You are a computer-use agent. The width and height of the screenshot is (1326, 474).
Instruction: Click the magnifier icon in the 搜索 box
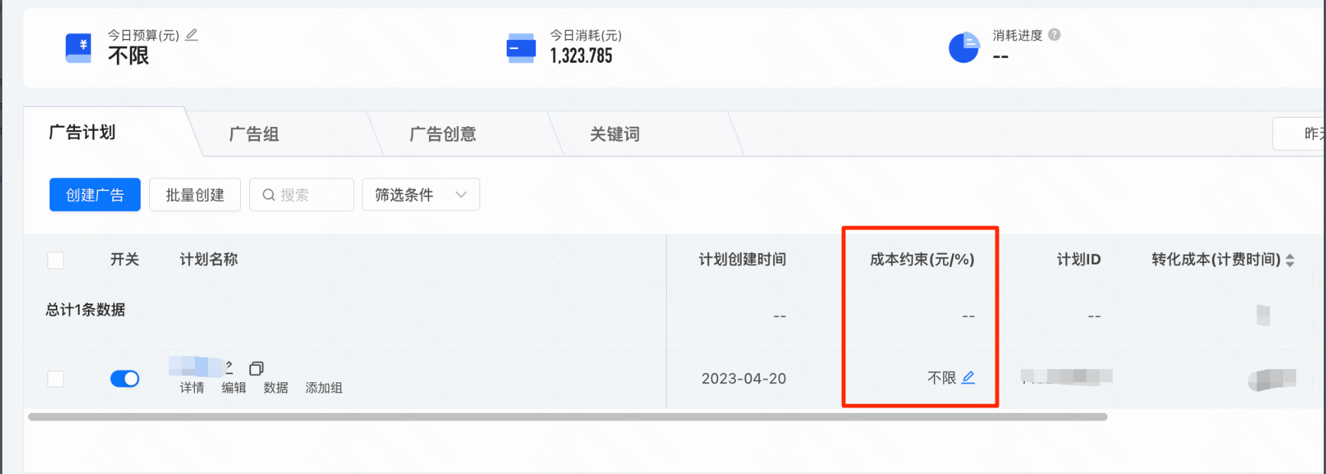(268, 194)
